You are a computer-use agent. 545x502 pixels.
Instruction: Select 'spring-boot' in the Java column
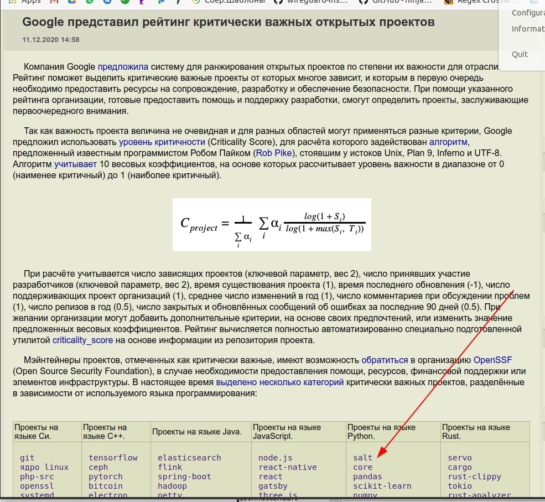click(x=184, y=477)
